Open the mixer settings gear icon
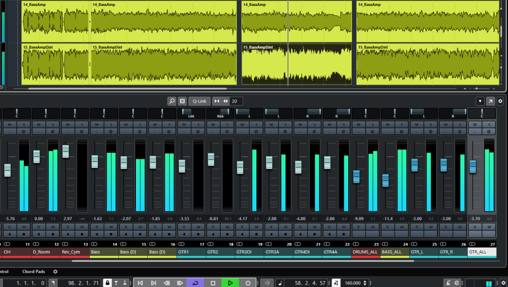Screen dimensions: 508x287 [500, 101]
